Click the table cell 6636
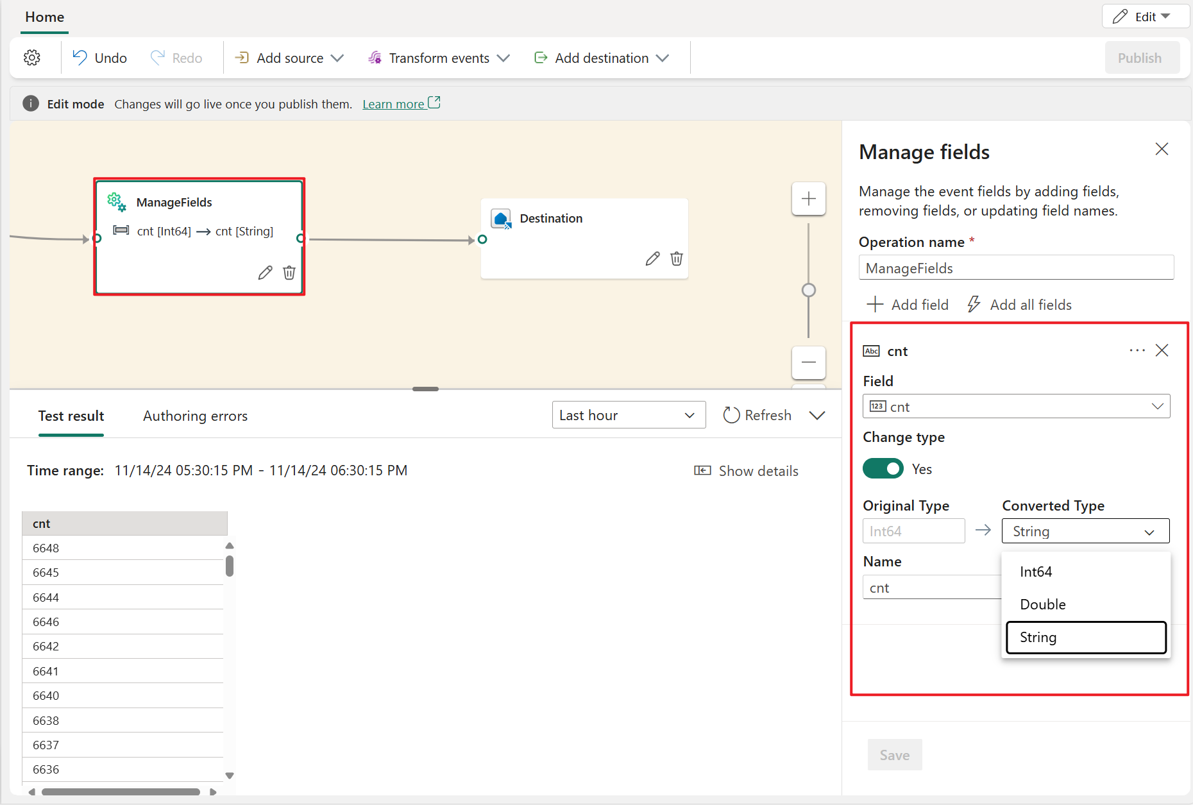The width and height of the screenshot is (1193, 805). [123, 769]
